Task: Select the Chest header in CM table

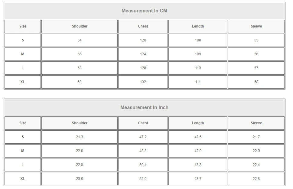Action: tap(143, 26)
